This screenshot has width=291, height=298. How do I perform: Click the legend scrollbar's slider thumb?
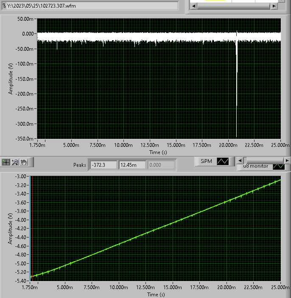[263, 161]
